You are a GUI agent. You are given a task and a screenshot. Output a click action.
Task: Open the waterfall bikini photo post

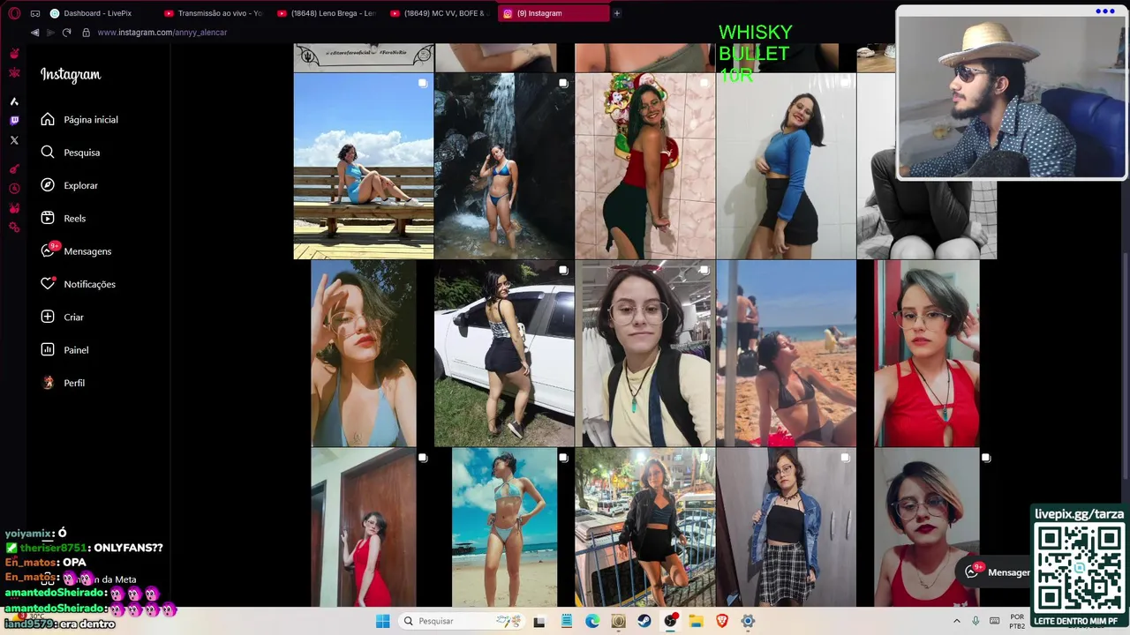point(504,166)
